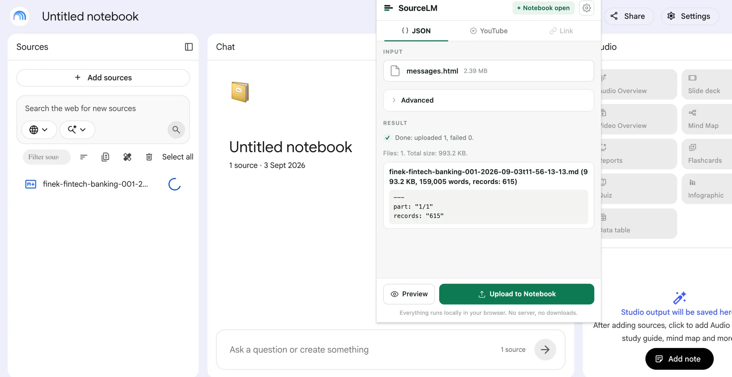Viewport: 732px width, 377px height.
Task: Click the Flashcards icon
Action: click(x=692, y=148)
